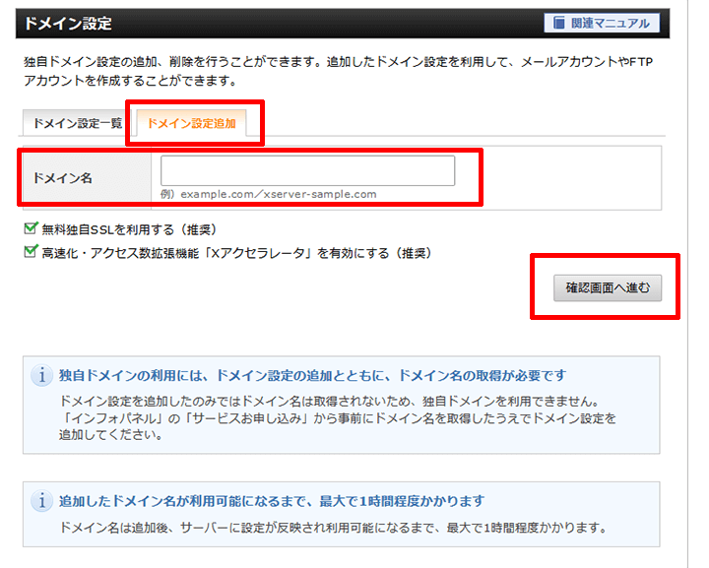Click label 高速化・アクセス数拡張機能「Xアクセラレータ」を有効にする

(x=237, y=253)
